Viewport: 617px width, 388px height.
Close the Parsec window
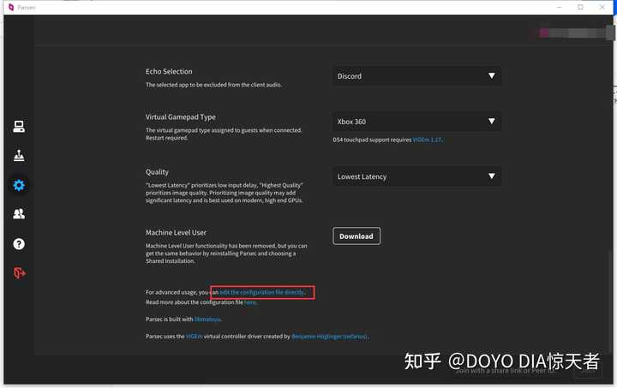(602, 7)
